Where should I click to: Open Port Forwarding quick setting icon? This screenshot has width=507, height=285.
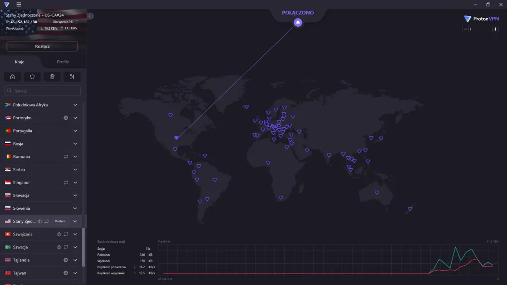pyautogui.click(x=72, y=77)
